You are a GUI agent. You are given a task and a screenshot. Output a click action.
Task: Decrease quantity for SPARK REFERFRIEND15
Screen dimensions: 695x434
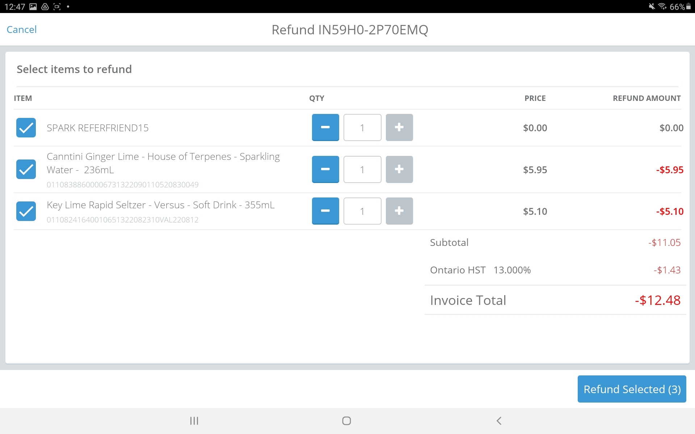(x=325, y=127)
